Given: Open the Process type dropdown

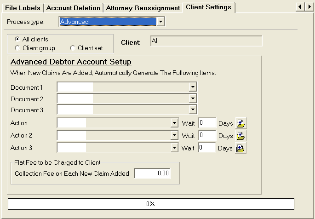Looking at the screenshot, I should pos(160,22).
